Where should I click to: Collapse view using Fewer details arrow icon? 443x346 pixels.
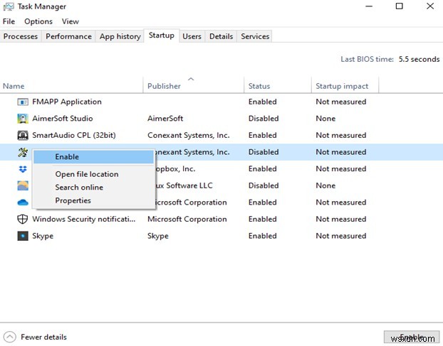[10, 337]
